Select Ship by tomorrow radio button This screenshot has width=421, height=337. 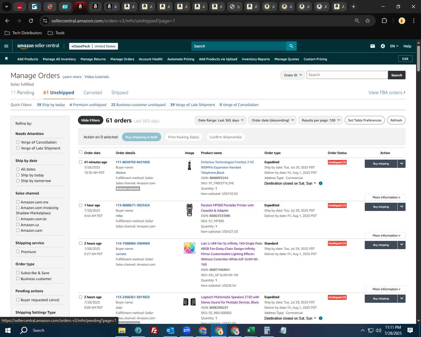(18, 181)
